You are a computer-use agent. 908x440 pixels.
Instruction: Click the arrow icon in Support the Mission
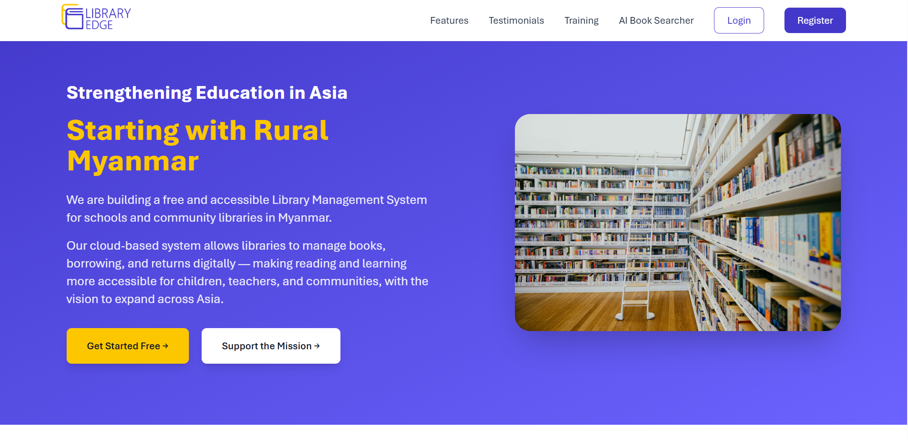317,346
